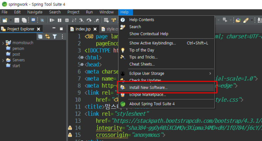Click the Disconnect debug icon
262x141 pixels.
(74, 20)
